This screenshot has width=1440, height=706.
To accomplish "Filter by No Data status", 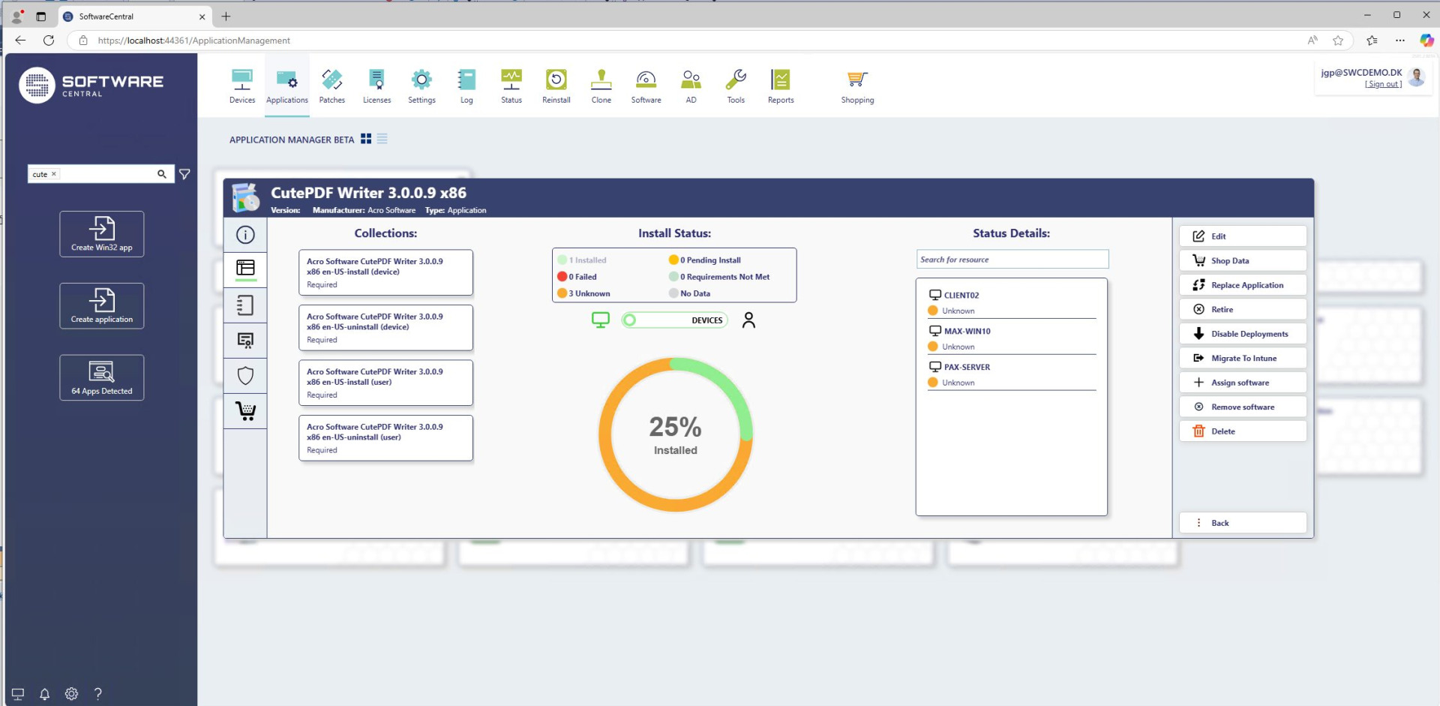I will (690, 293).
